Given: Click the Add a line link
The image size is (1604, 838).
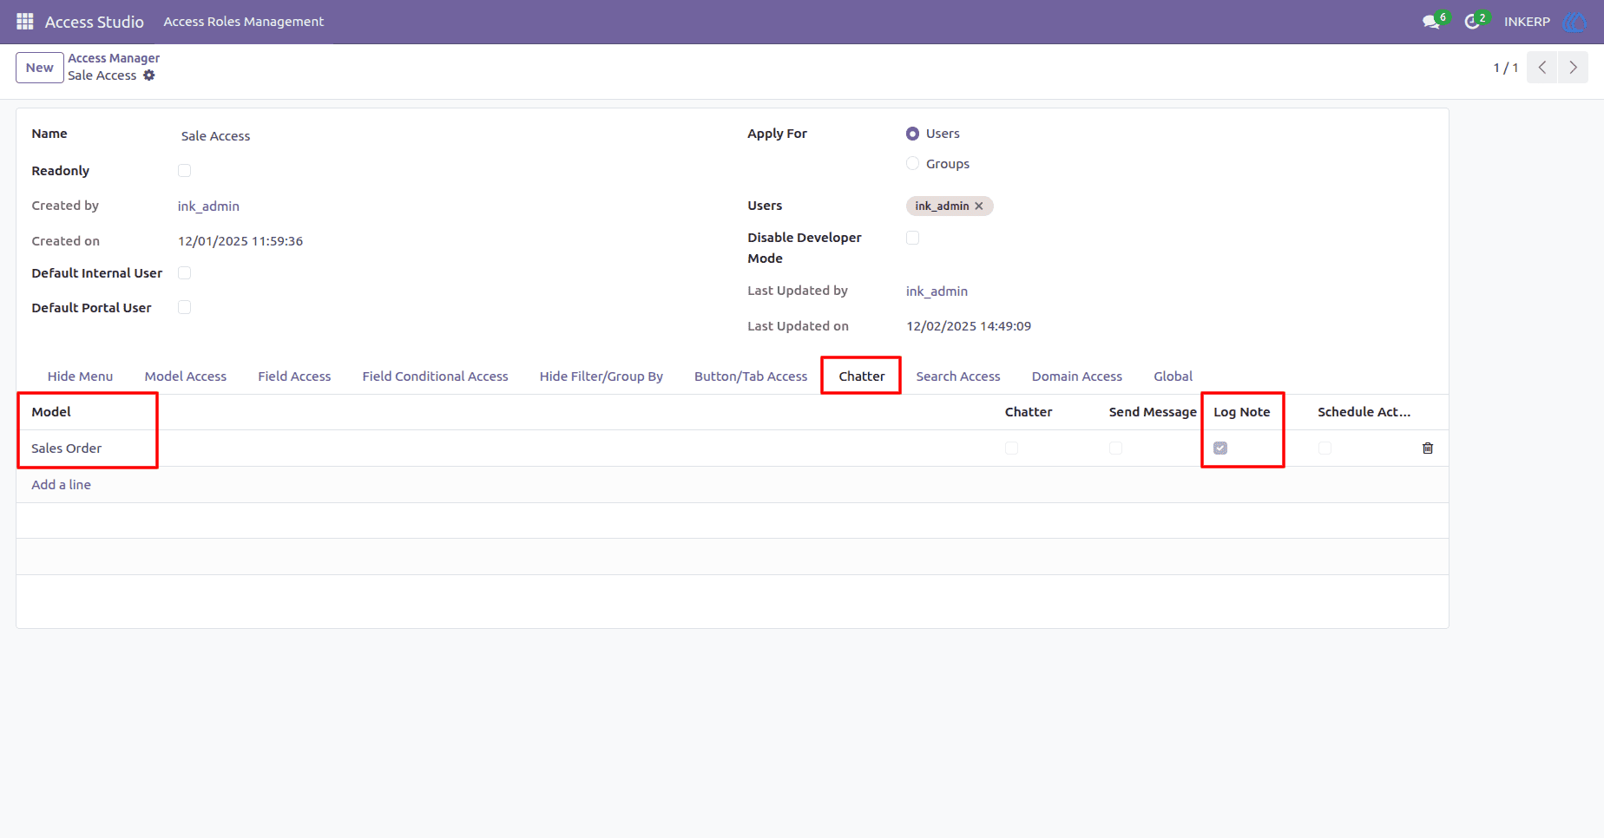Looking at the screenshot, I should pyautogui.click(x=62, y=485).
